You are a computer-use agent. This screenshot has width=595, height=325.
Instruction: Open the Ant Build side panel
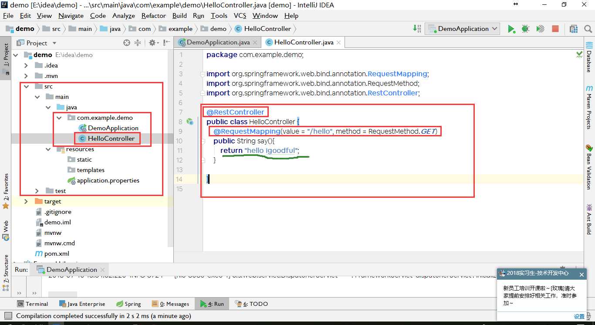[589, 219]
